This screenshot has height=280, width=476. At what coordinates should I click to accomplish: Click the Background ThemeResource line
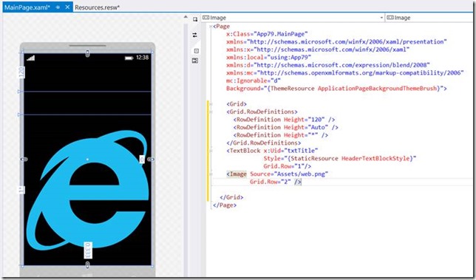(336, 89)
